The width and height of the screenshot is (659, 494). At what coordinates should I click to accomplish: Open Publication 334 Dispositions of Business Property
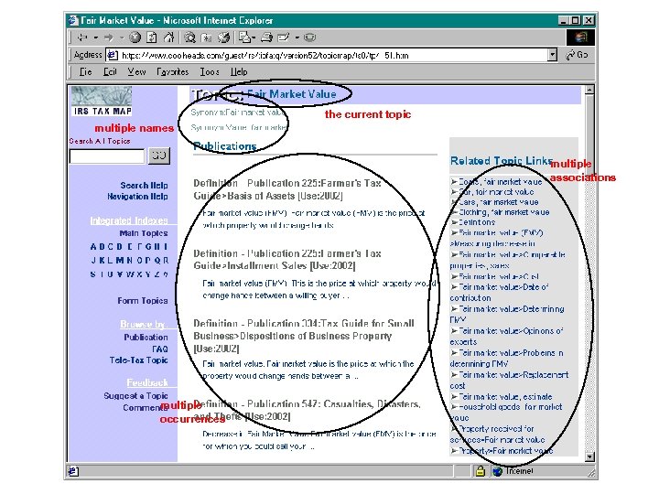(x=304, y=336)
